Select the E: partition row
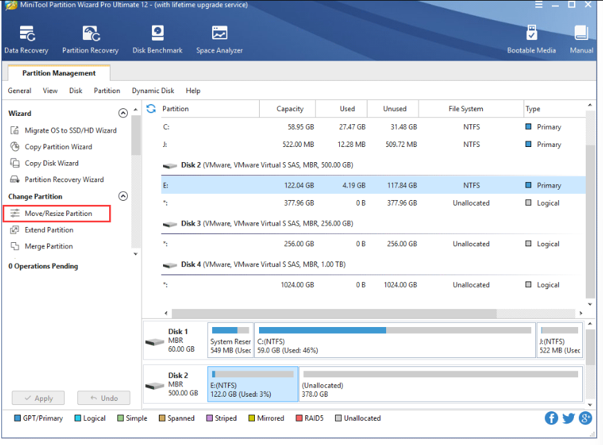This screenshot has width=603, height=445. point(373,185)
